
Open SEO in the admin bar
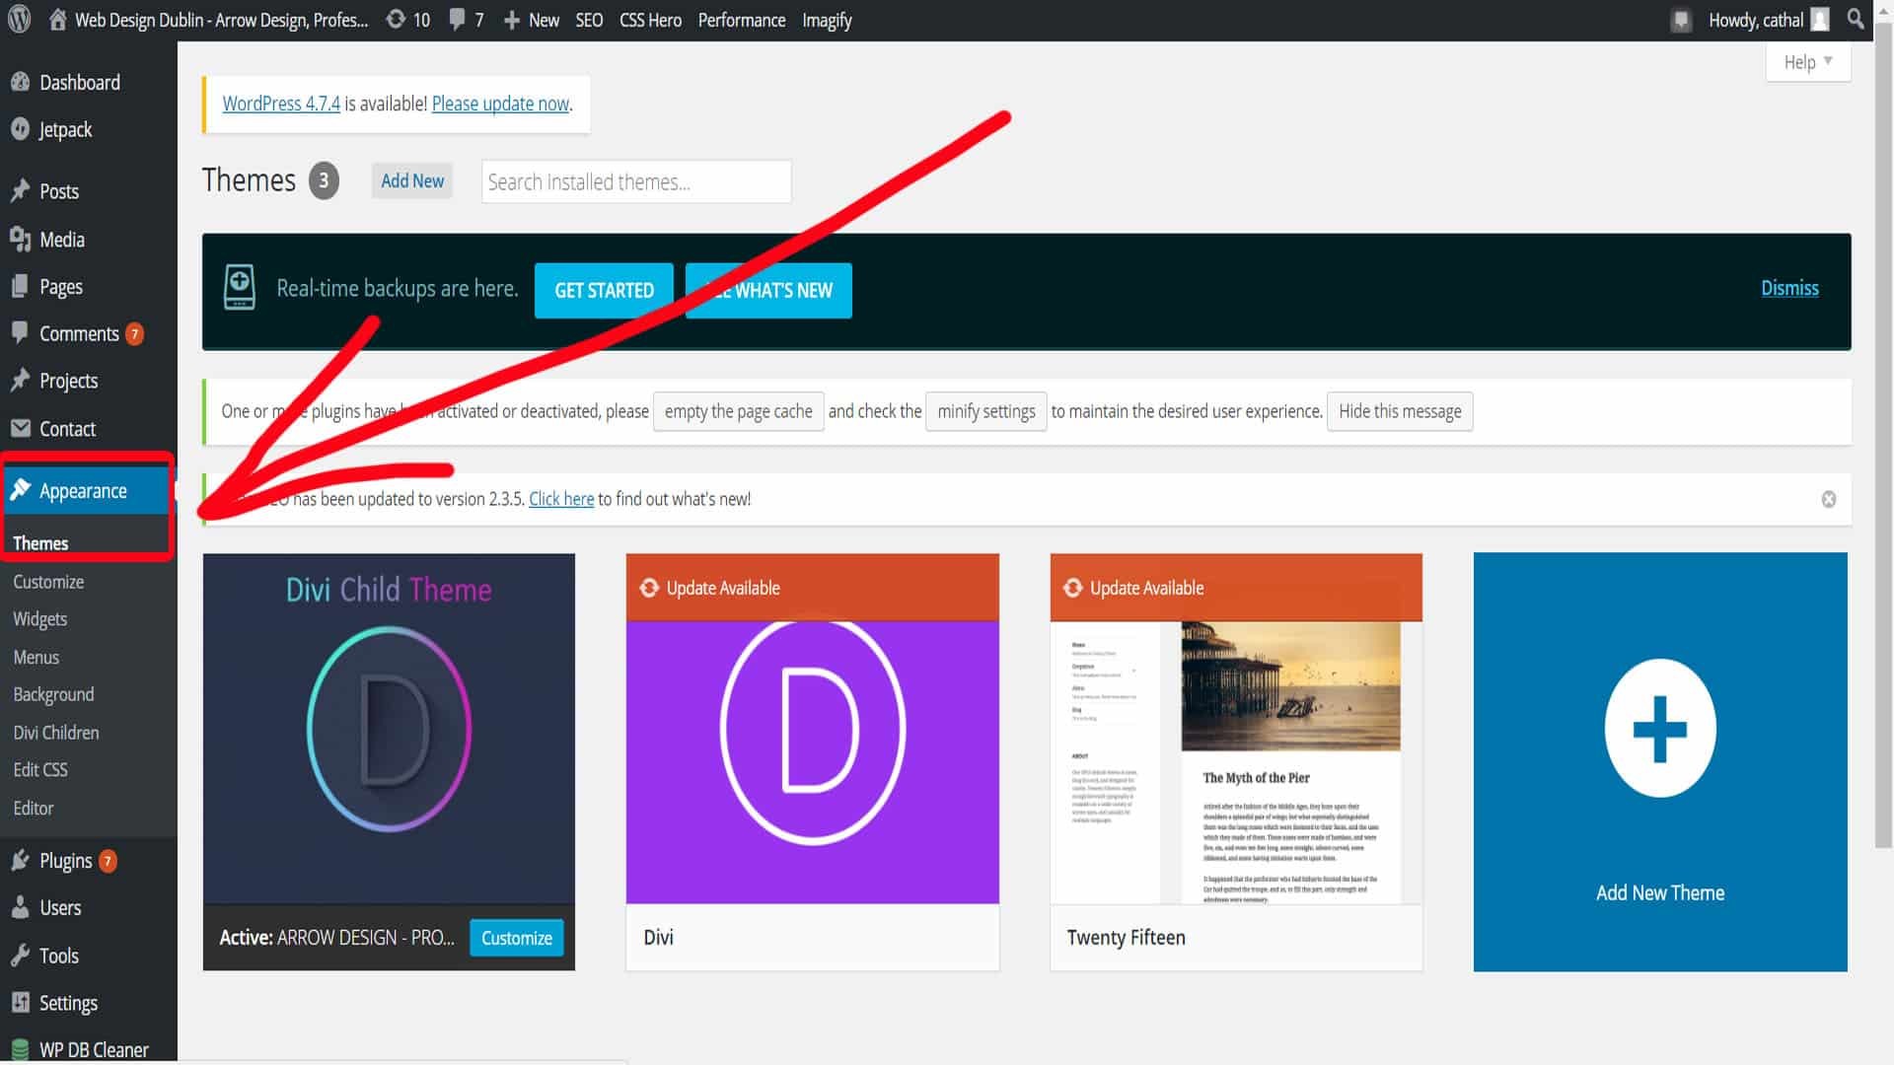tap(589, 20)
